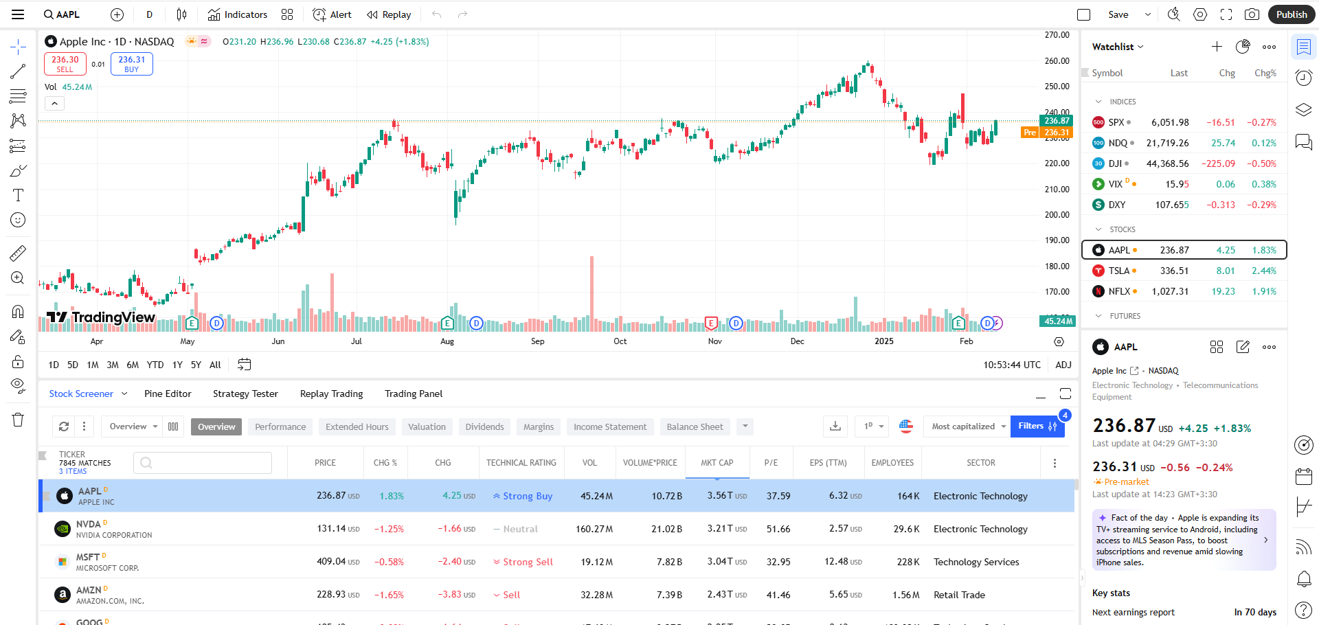This screenshot has height=625, width=1319.
Task: Select the ruler measure tool
Action: tap(18, 253)
